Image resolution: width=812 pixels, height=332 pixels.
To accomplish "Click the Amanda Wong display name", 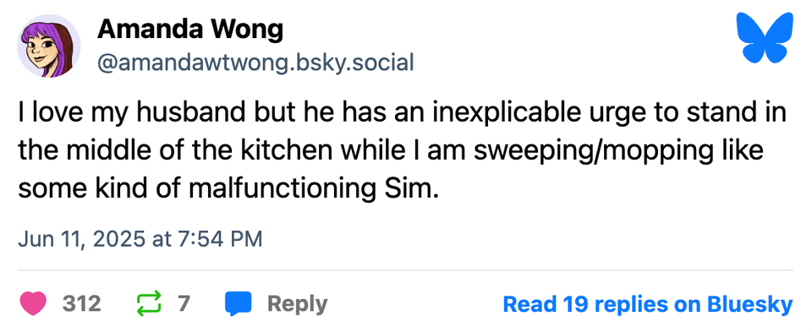I will click(190, 30).
